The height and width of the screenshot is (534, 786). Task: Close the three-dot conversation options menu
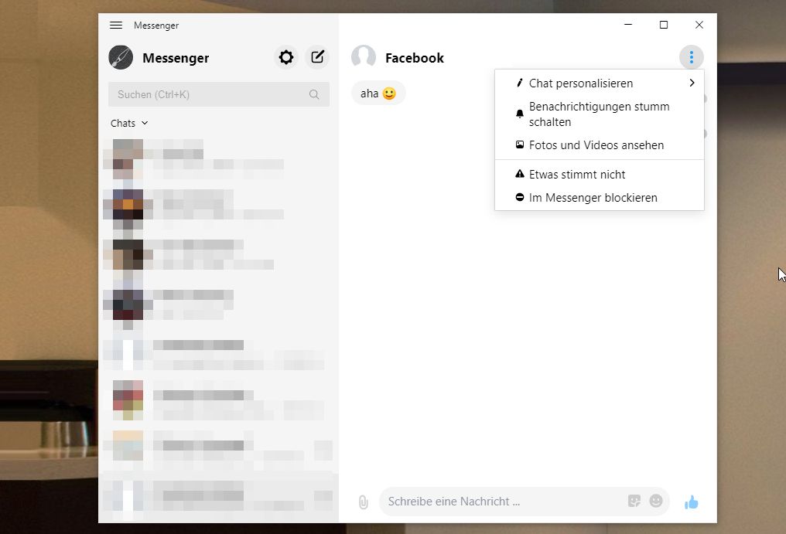click(692, 57)
